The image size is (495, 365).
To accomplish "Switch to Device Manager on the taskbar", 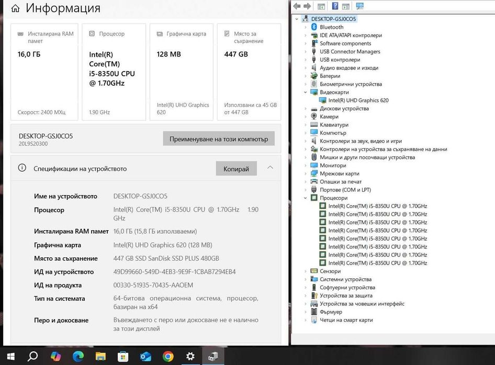I will point(213,356).
